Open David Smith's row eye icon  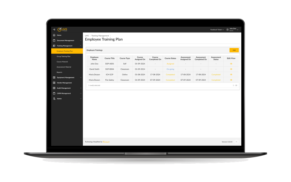(231, 69)
